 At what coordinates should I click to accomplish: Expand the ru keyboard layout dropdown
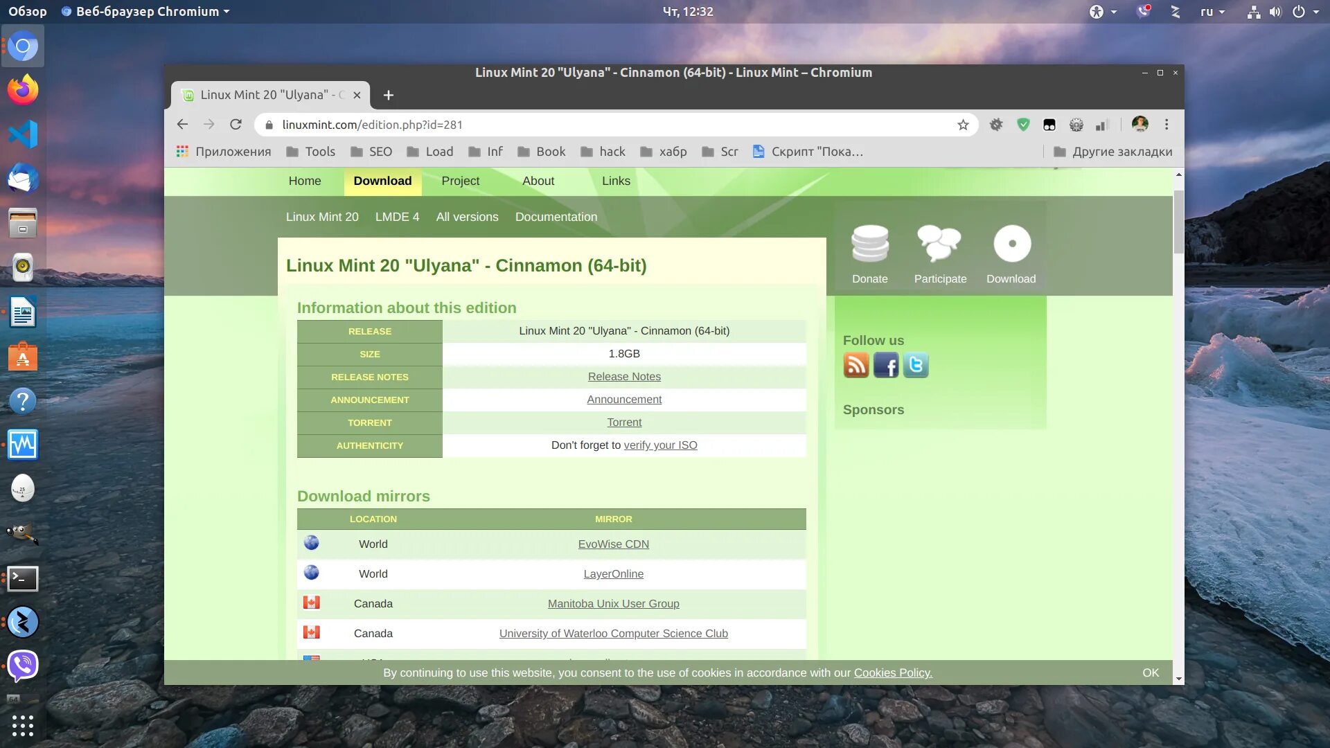(x=1212, y=12)
